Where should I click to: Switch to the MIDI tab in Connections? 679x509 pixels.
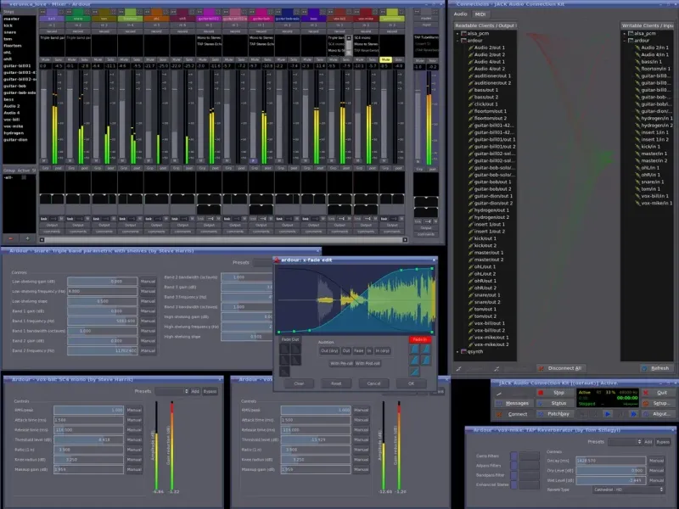480,14
